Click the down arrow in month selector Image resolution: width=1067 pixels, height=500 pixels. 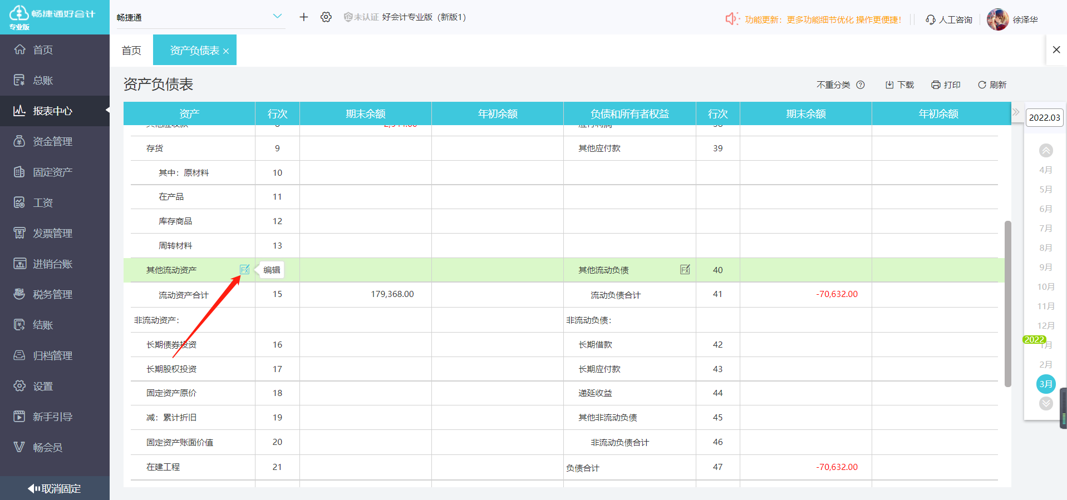(1046, 403)
